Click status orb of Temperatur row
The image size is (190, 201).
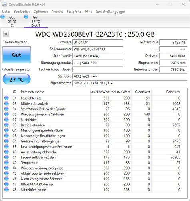tap(6, 163)
